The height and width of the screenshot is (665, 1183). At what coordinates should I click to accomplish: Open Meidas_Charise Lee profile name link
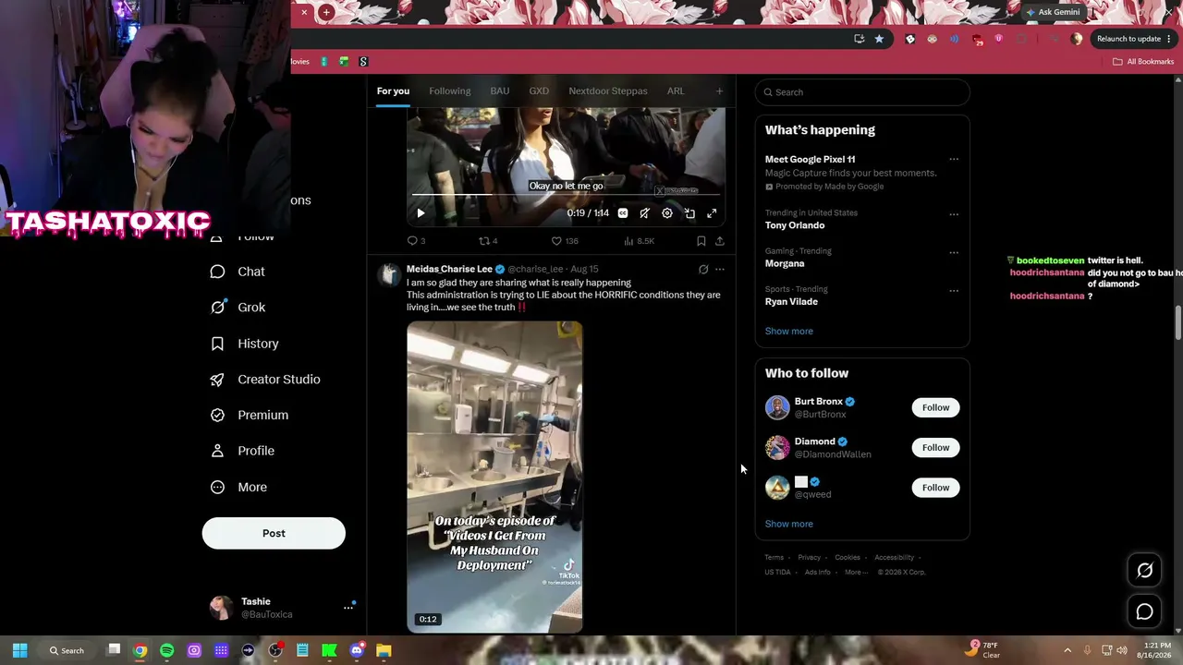tap(449, 269)
